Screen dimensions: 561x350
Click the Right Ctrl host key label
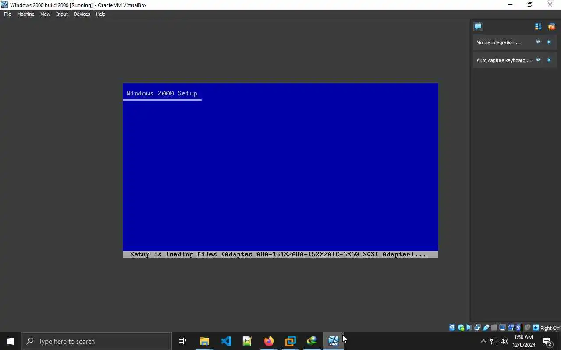550,328
